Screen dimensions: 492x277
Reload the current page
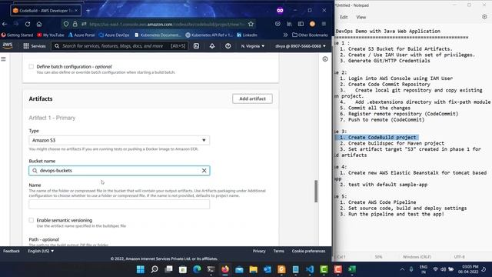pos(28,24)
